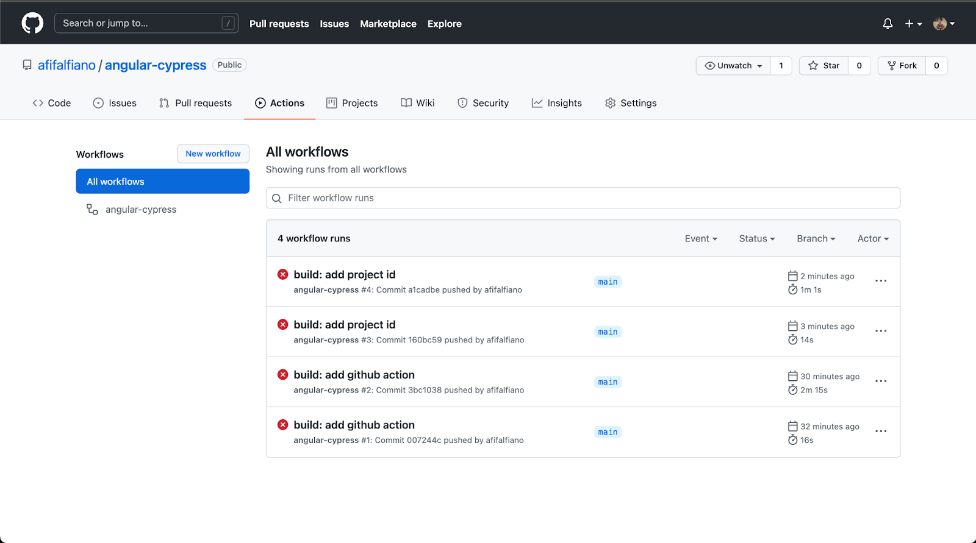Open the user avatar menu
Viewport: 976px width, 543px height.
[x=944, y=24]
